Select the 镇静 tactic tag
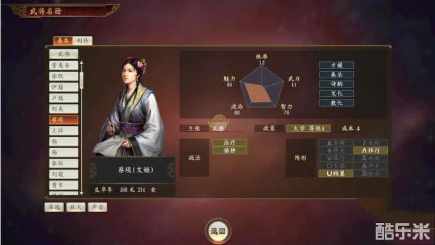The width and height of the screenshot is (435, 245). pos(230,151)
